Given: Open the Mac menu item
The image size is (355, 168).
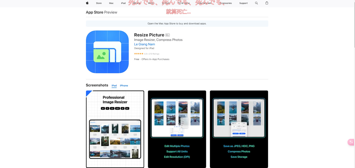Looking at the screenshot, I should click(111, 3).
